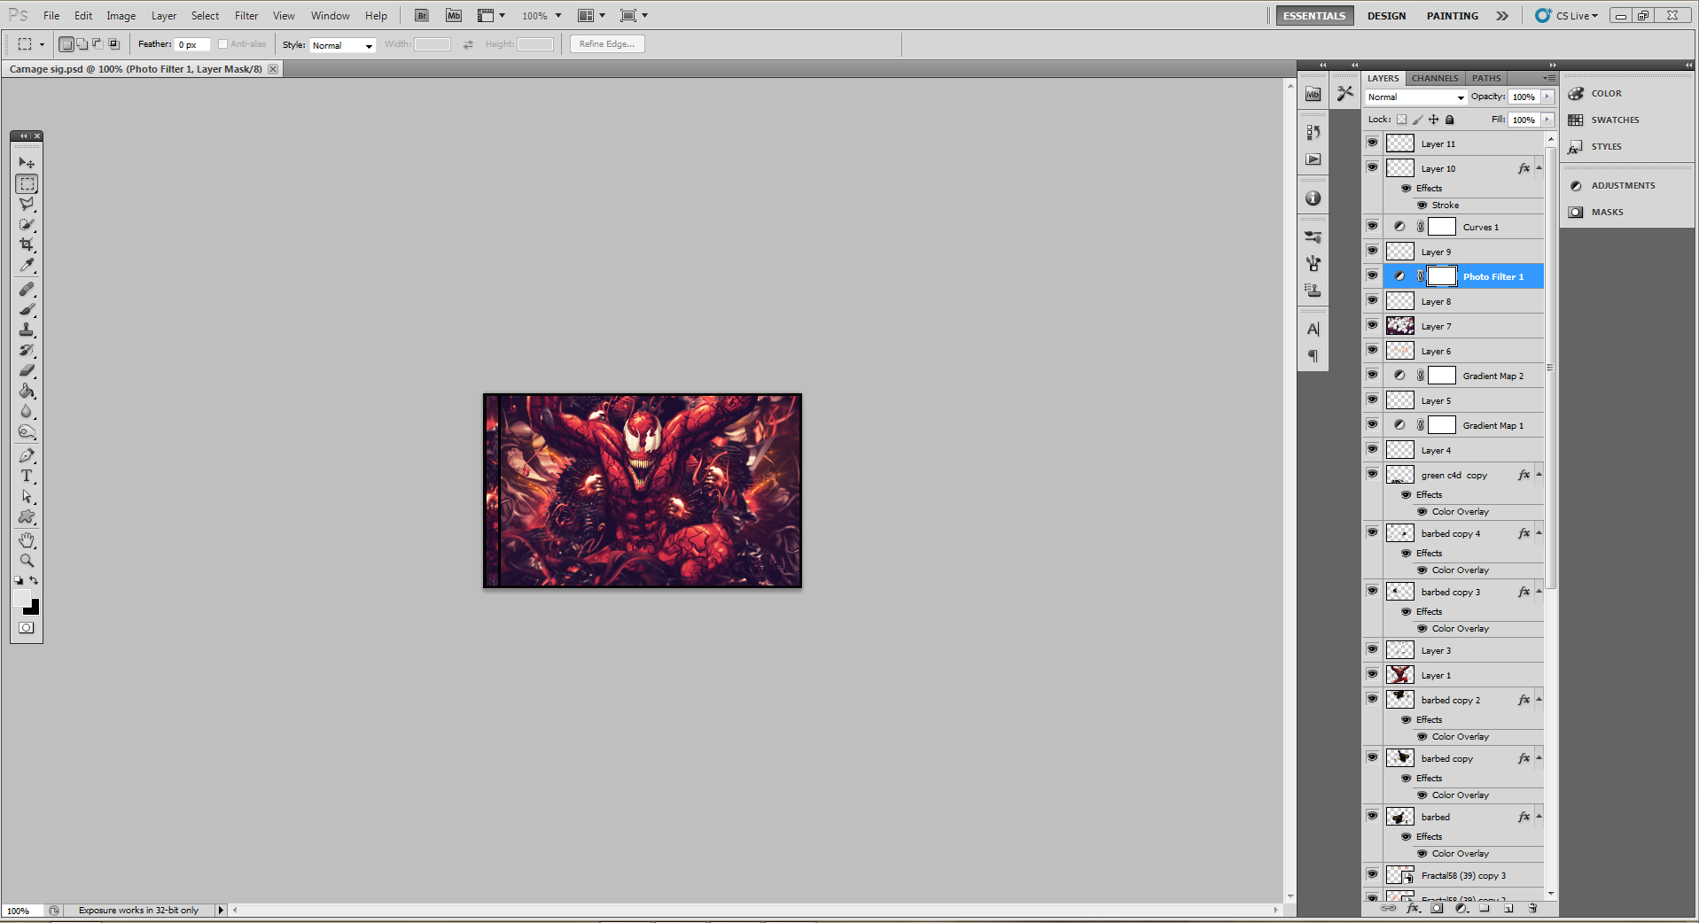Toggle visibility of Layer 7

[x=1372, y=325]
